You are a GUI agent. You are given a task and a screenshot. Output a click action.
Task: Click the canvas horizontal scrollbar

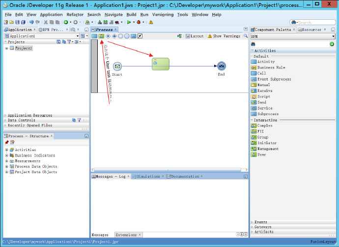(168, 170)
